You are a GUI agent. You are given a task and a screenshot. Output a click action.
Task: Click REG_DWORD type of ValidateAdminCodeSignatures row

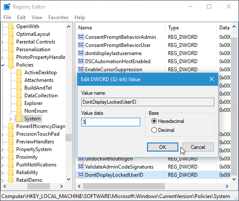[183, 167]
